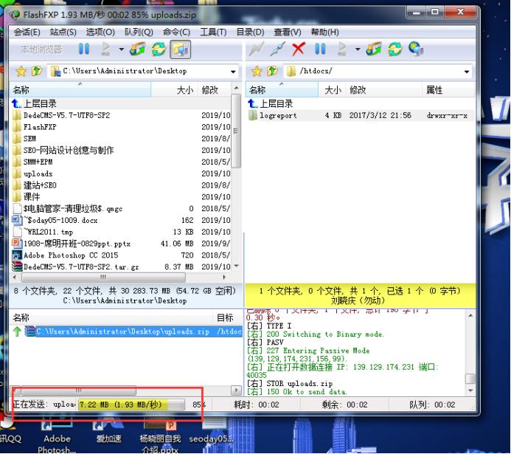
Task: Open the 选项(O) menu
Action: [100, 32]
